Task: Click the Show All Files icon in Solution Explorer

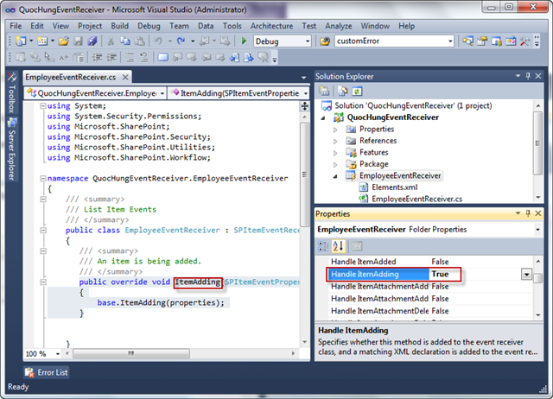Action: click(x=342, y=92)
